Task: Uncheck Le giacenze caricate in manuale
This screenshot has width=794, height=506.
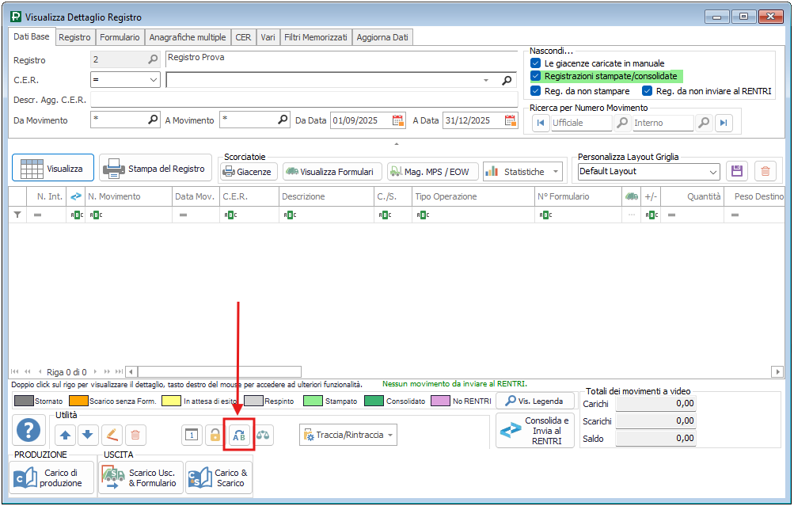Action: click(536, 63)
